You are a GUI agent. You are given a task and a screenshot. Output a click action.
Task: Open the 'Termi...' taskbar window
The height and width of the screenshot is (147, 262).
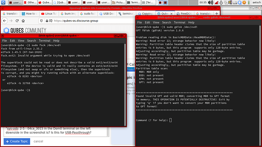pyautogui.click(x=133, y=2)
